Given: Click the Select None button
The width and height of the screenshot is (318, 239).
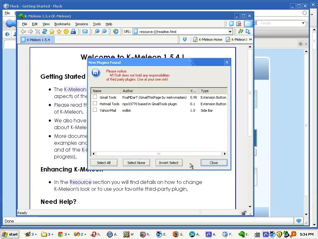Looking at the screenshot, I should tap(136, 162).
